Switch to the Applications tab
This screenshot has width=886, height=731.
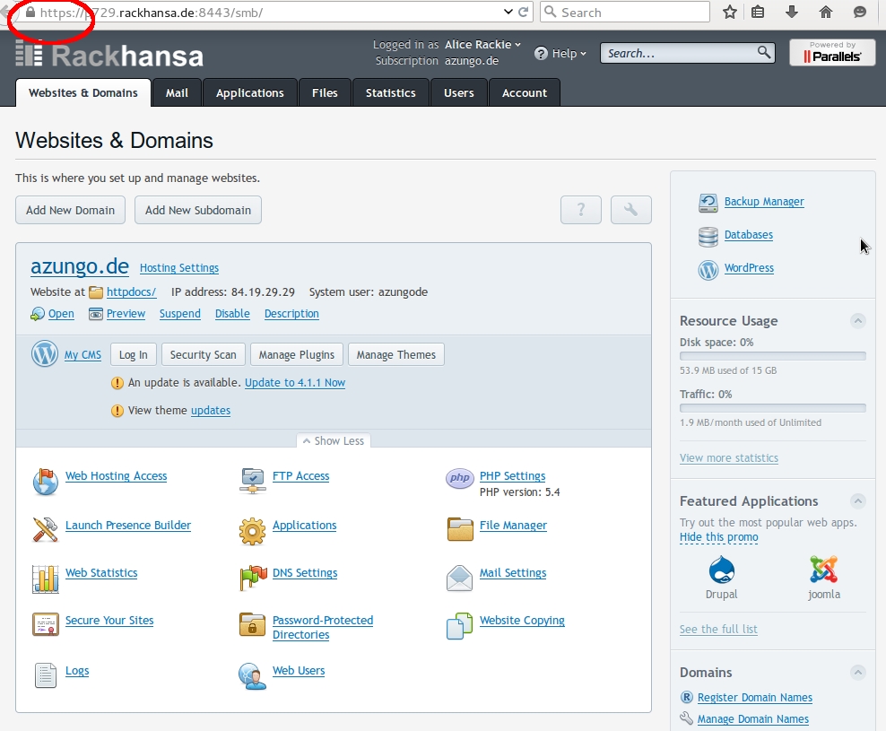pyautogui.click(x=250, y=92)
